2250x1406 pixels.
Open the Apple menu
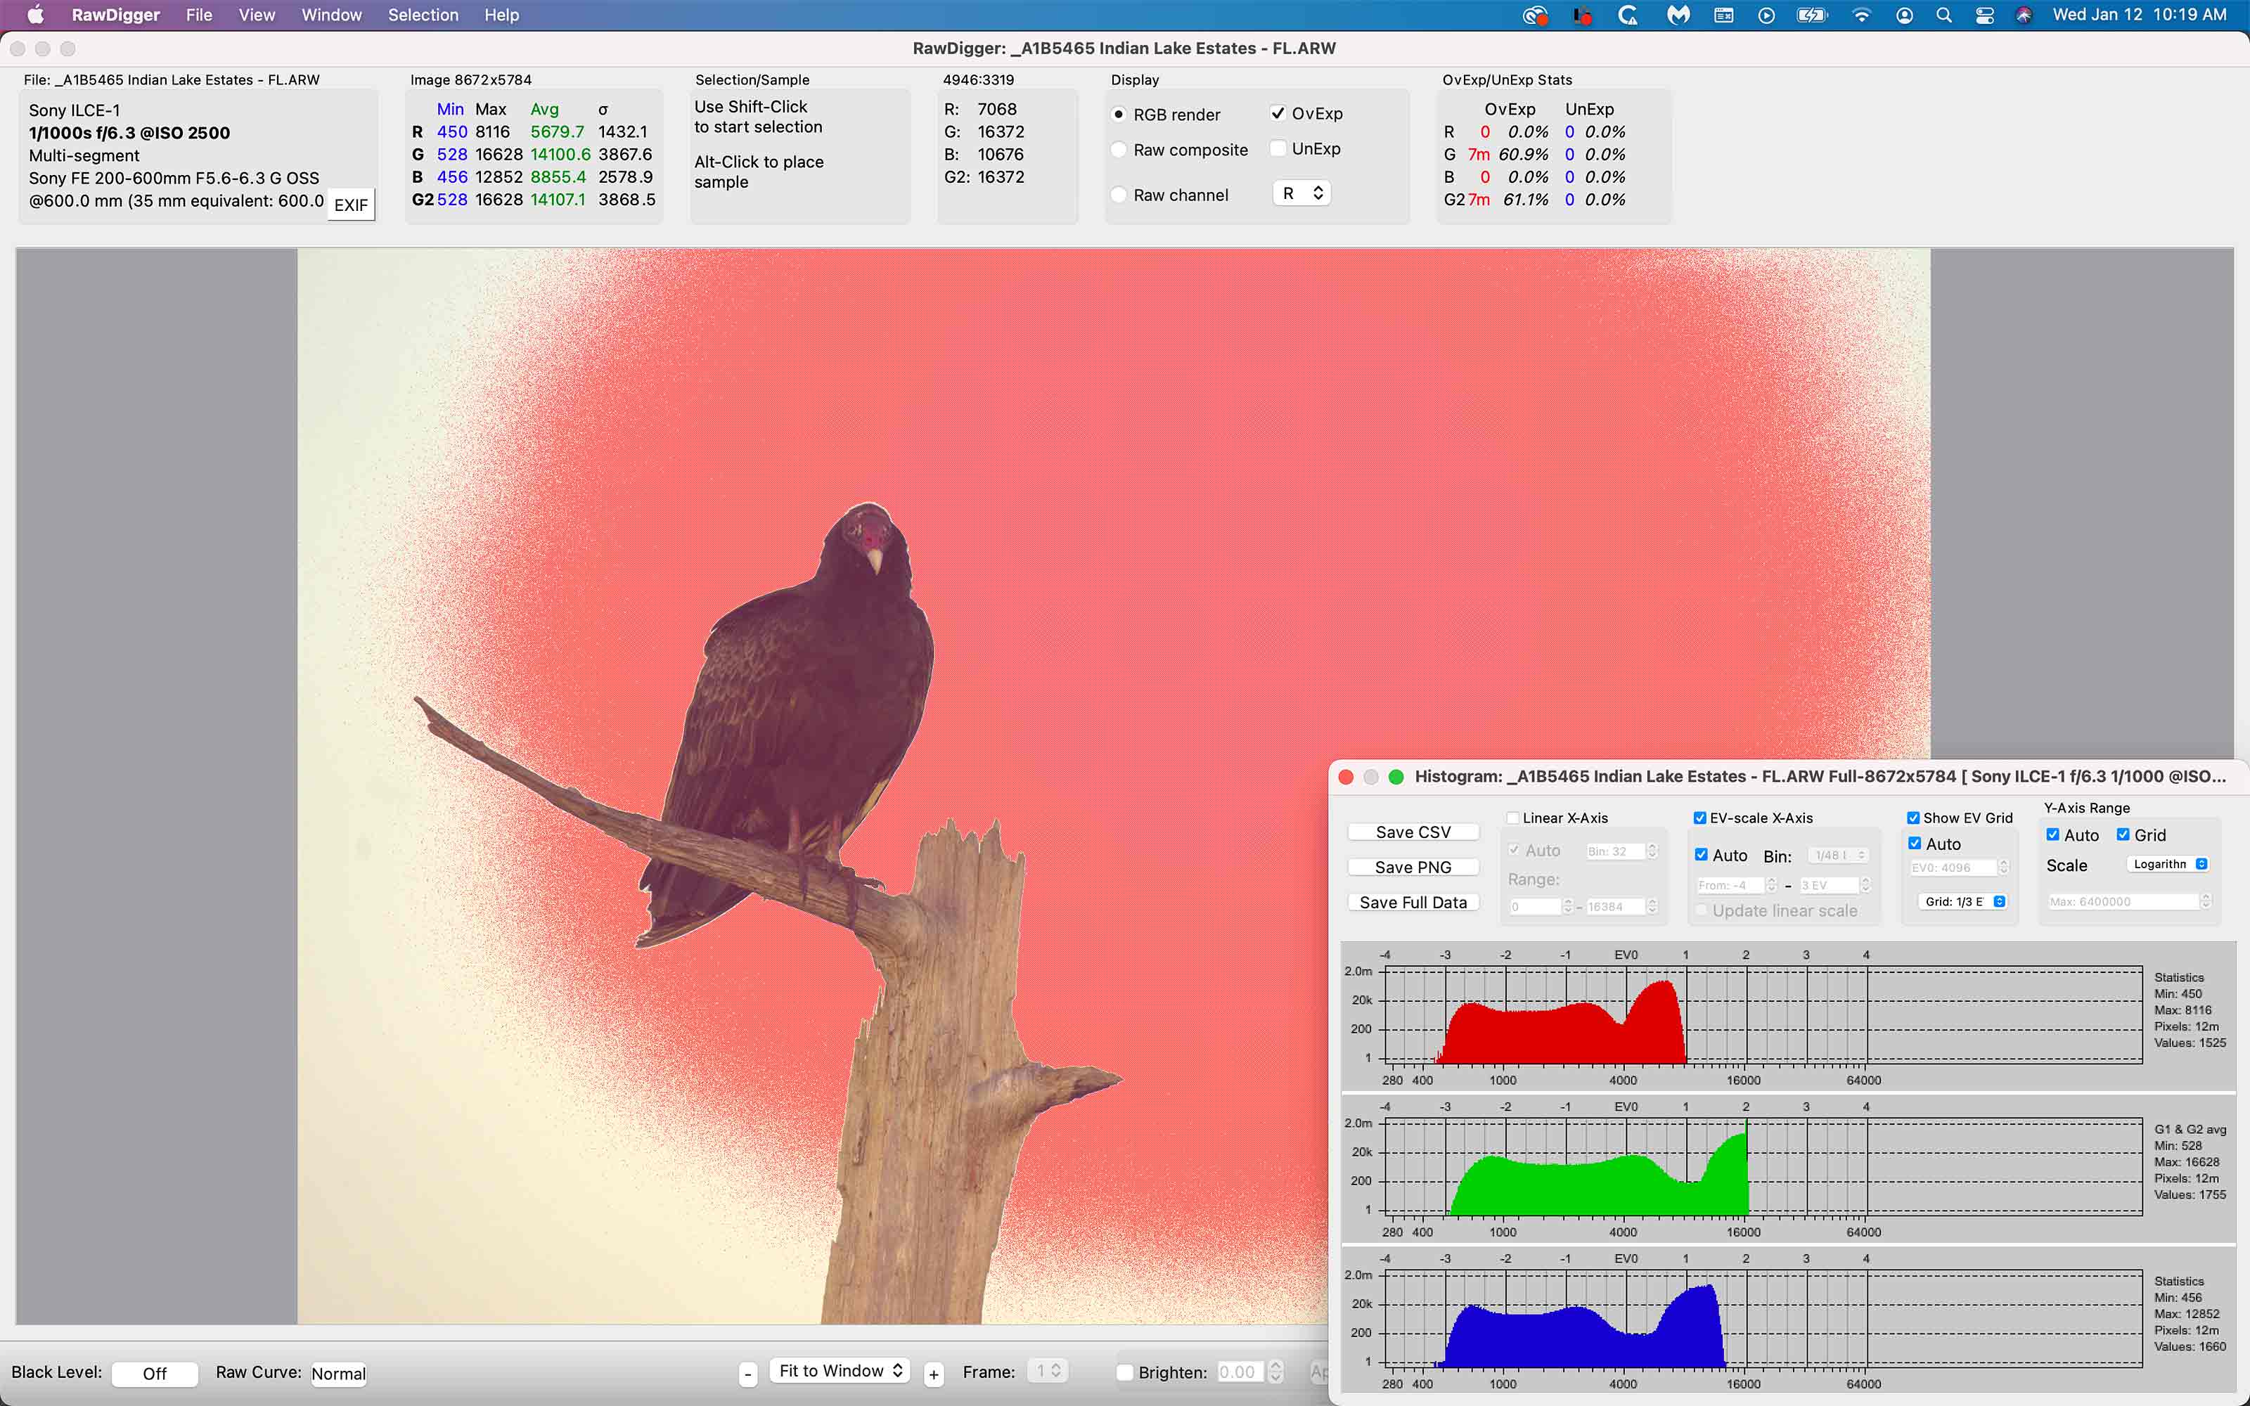[35, 15]
